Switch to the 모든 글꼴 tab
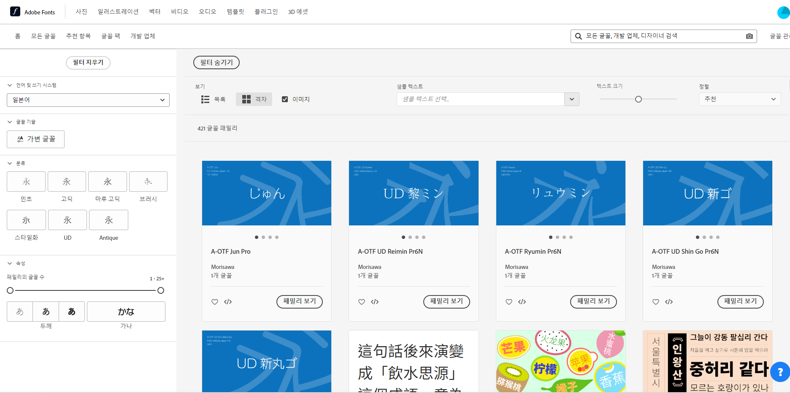This screenshot has width=790, height=393. (43, 36)
